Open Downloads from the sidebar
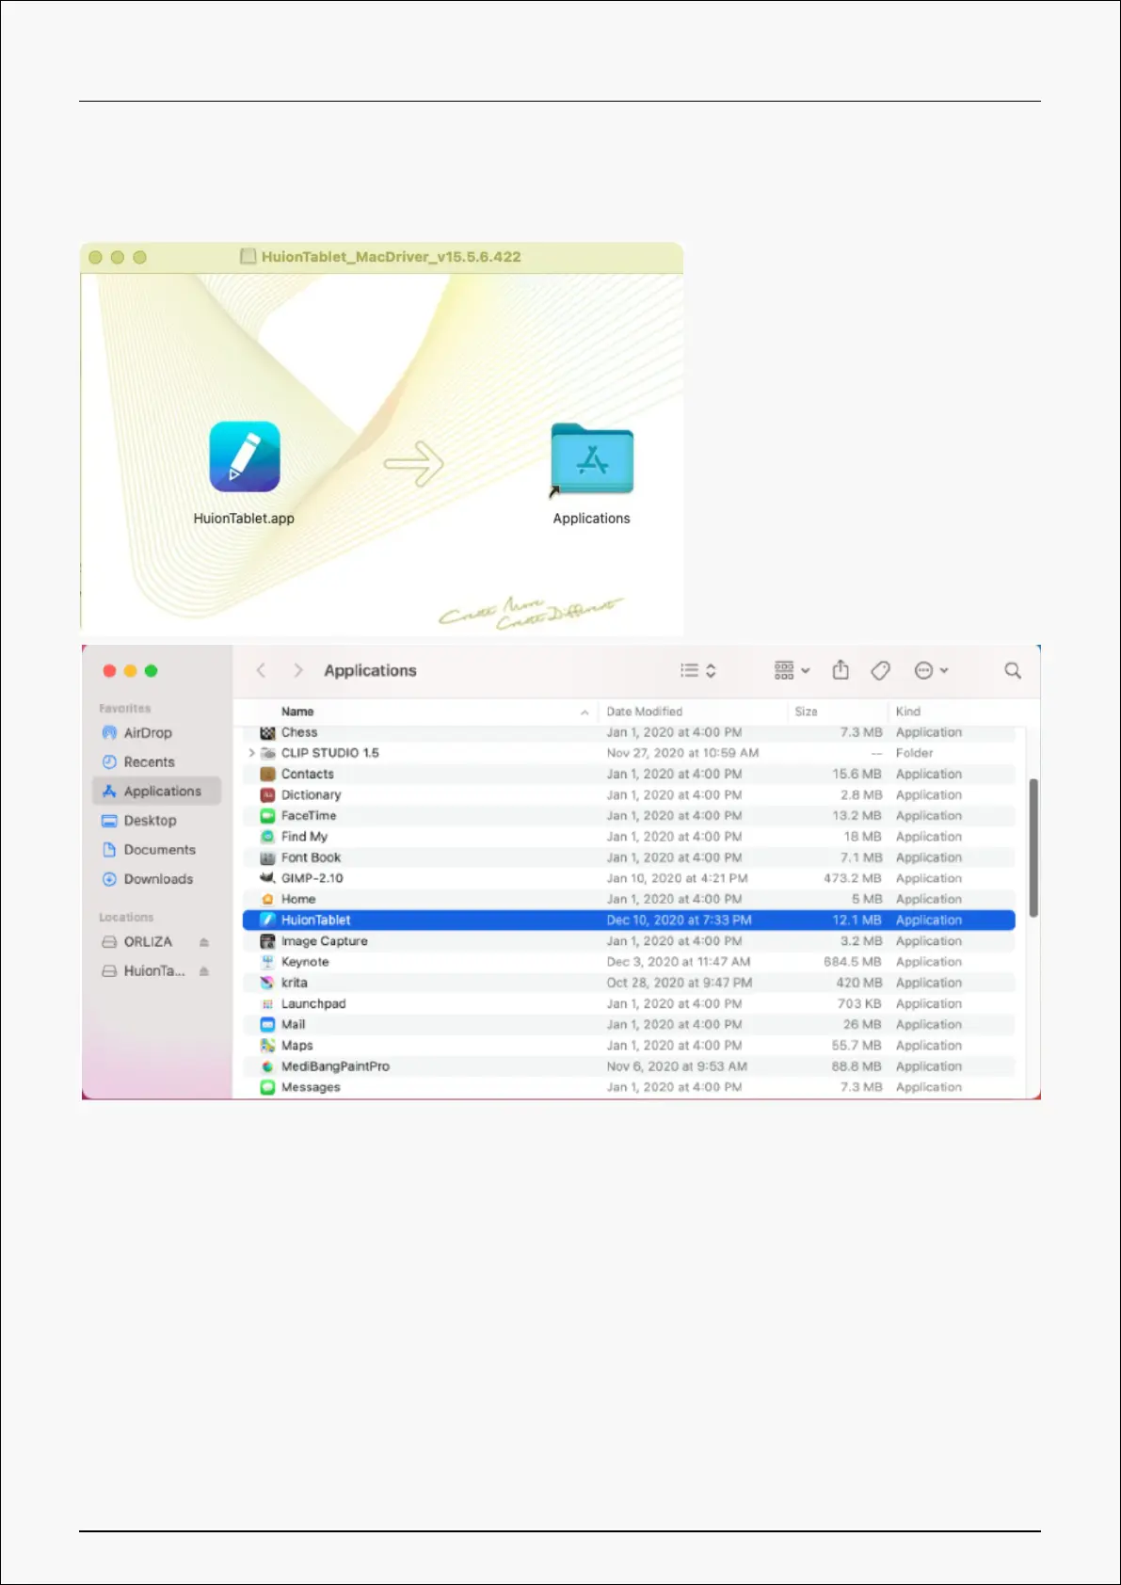The image size is (1121, 1585). [147, 879]
